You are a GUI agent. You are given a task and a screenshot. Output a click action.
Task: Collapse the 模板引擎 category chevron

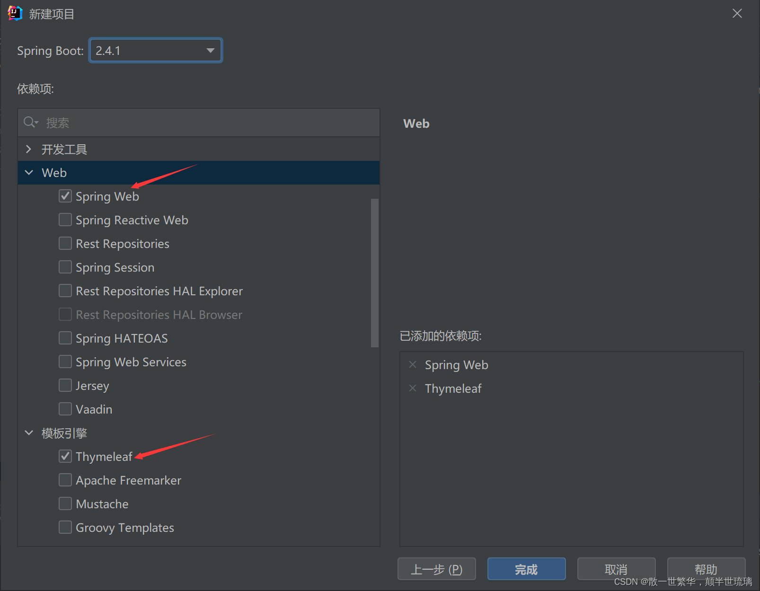click(29, 432)
